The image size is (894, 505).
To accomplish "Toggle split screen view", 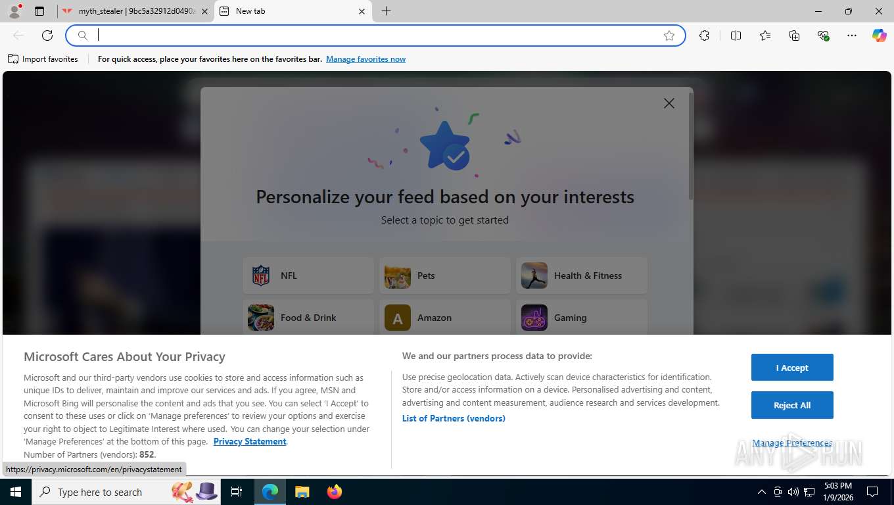I will [x=736, y=36].
